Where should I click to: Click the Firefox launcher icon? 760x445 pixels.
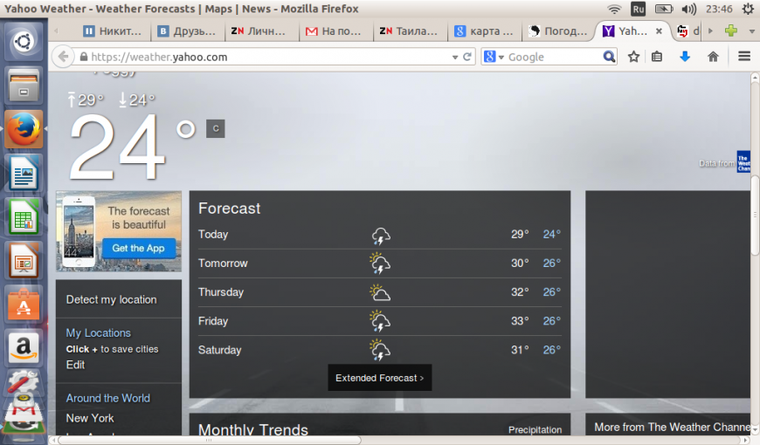pyautogui.click(x=24, y=129)
